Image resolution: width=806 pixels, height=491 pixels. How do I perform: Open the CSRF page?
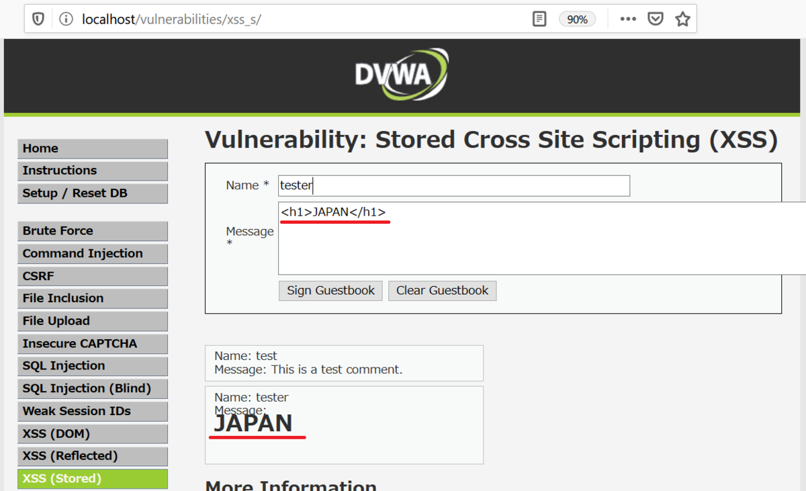[93, 276]
